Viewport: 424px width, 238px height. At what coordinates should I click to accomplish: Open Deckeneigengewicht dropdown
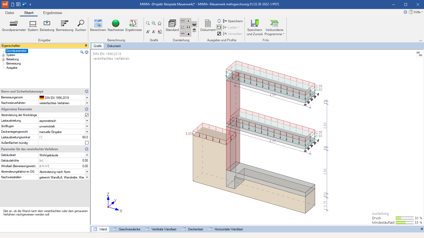(87, 132)
